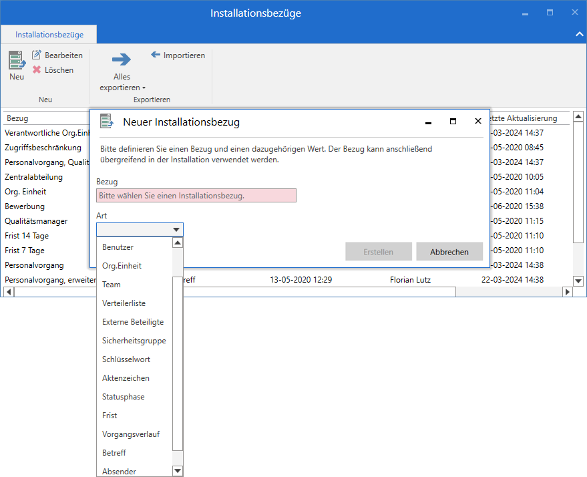587x477 pixels.
Task: Collapse the ribbon using the chevron icon
Action: 578,34
